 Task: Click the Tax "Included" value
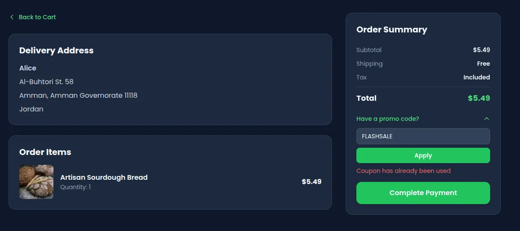(476, 77)
